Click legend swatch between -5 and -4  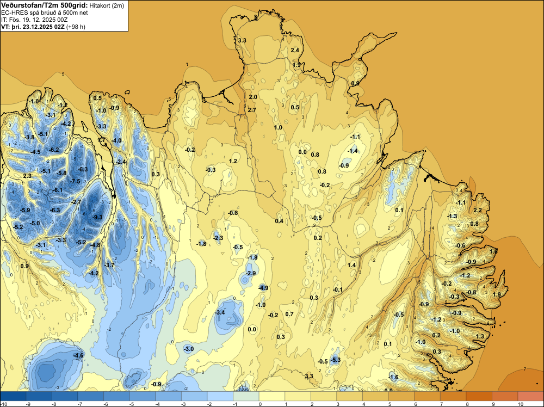tap(143, 396)
